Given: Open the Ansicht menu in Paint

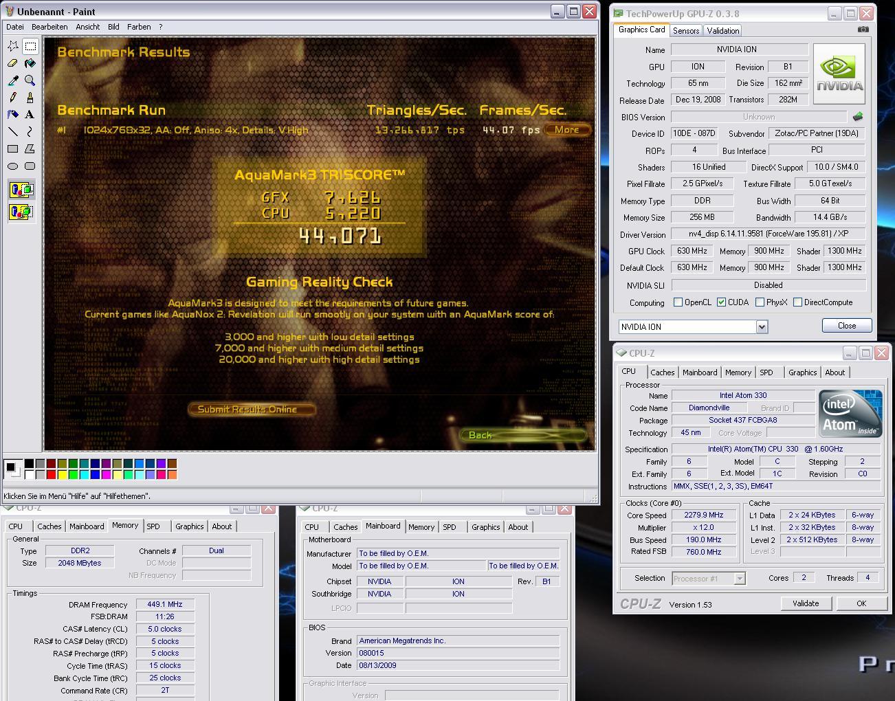Looking at the screenshot, I should pyautogui.click(x=88, y=27).
